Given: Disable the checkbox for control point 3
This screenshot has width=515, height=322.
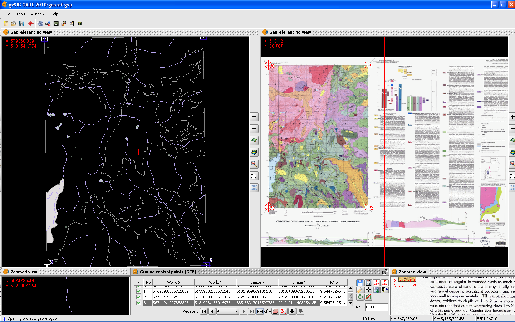Looking at the screenshot, I should 139,303.
